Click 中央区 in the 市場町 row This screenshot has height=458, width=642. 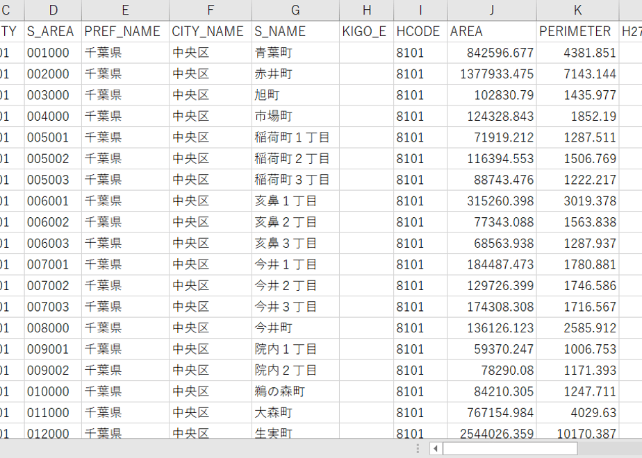[x=211, y=117]
